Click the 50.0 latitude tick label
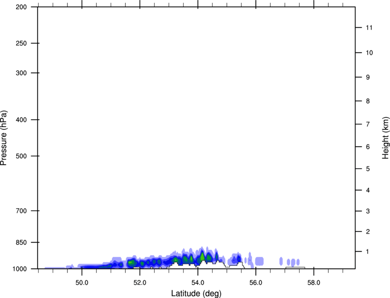 82,283
